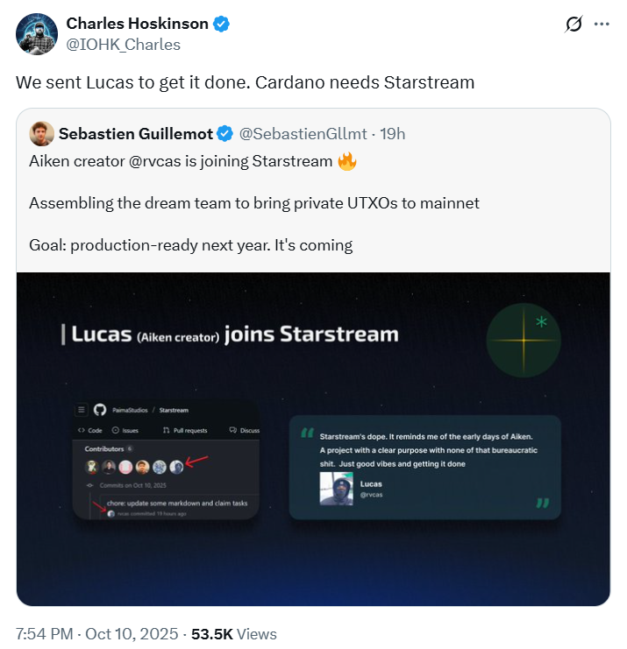Click the 53.5K Views count
The height and width of the screenshot is (649, 627).
235,633
